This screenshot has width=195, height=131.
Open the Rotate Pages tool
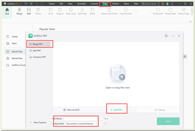[x=184, y=11]
